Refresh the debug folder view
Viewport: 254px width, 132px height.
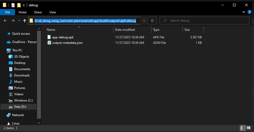click(x=152, y=21)
